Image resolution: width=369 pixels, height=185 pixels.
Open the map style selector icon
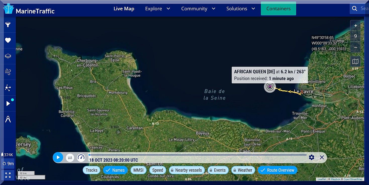click(x=355, y=61)
